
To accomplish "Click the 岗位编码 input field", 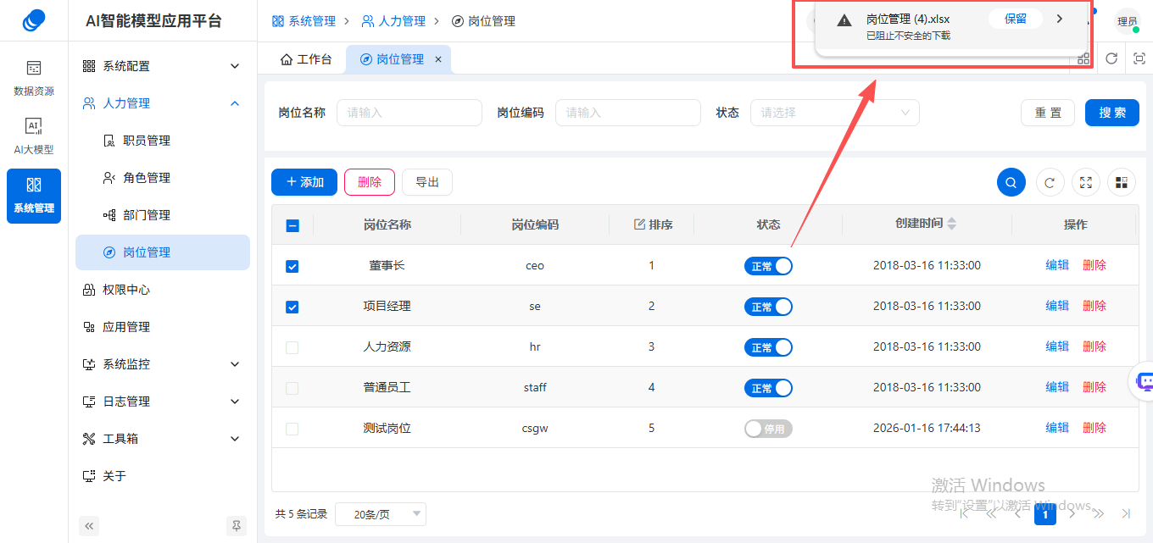I will pyautogui.click(x=628, y=113).
